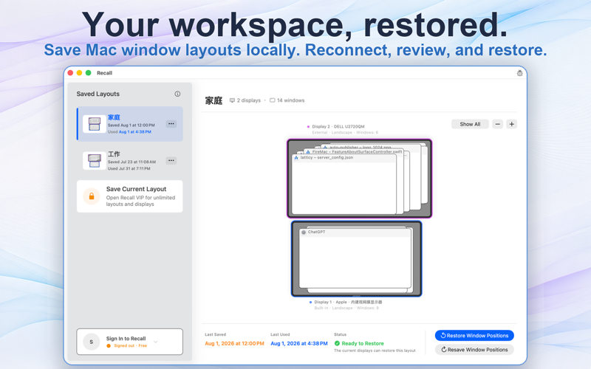
Task: Click Used Aug 1 at 4:38 PM under 家庭
Action: point(129,132)
